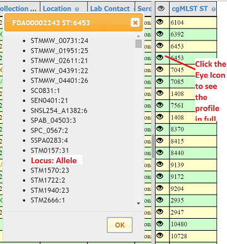Click the SNSL254_A1382:6 allele entry
227x244 pixels.
(59, 111)
